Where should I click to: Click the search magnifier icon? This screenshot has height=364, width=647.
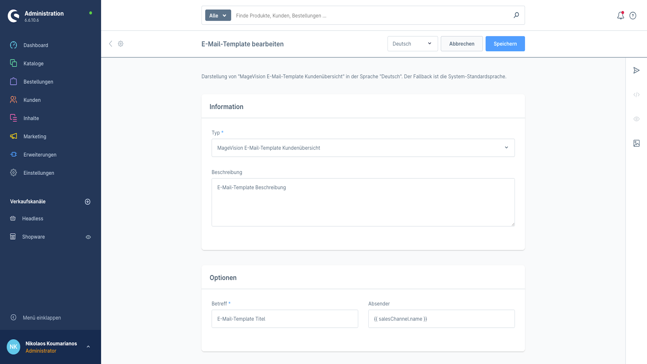516,15
